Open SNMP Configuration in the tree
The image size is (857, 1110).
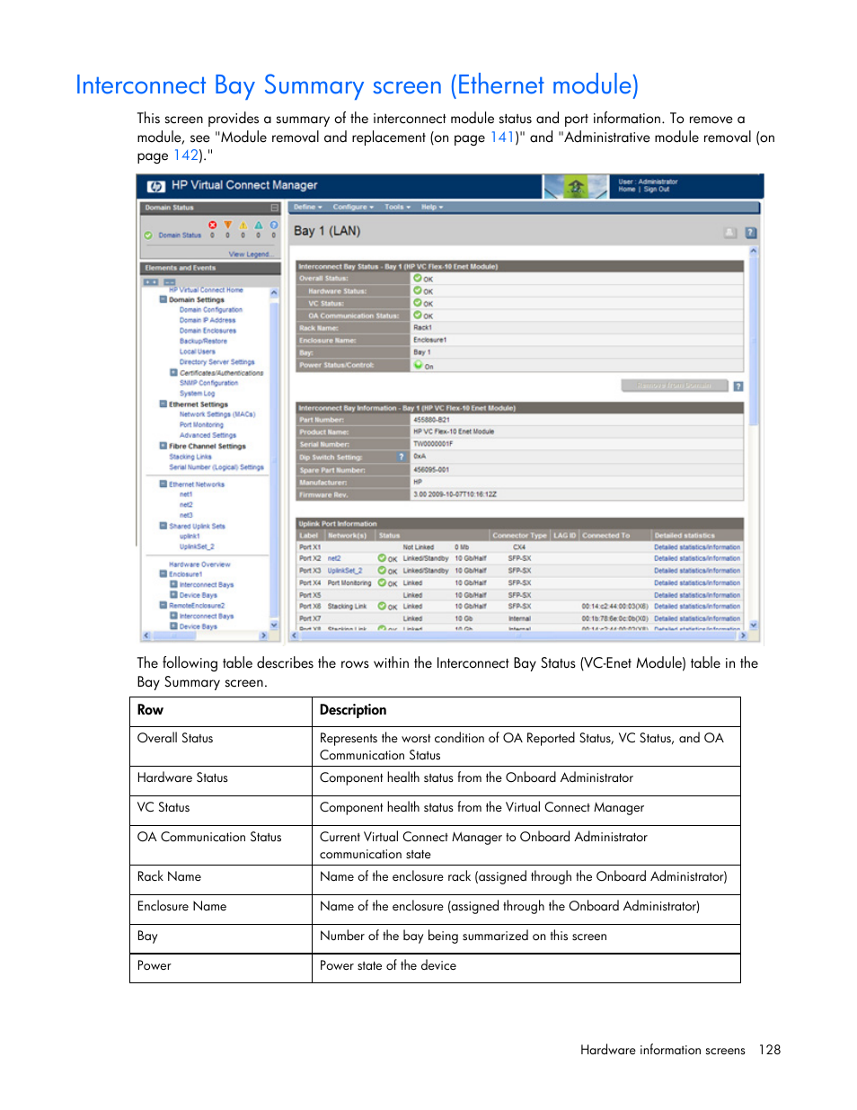pyautogui.click(x=208, y=383)
